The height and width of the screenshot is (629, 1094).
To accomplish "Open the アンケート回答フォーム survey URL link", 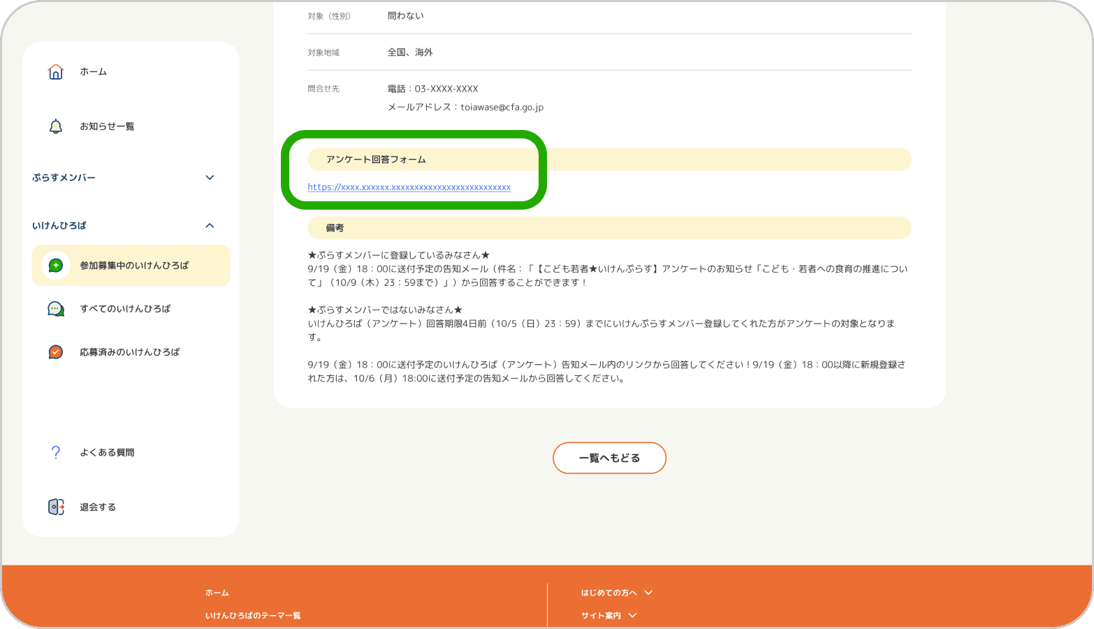I will [x=409, y=187].
